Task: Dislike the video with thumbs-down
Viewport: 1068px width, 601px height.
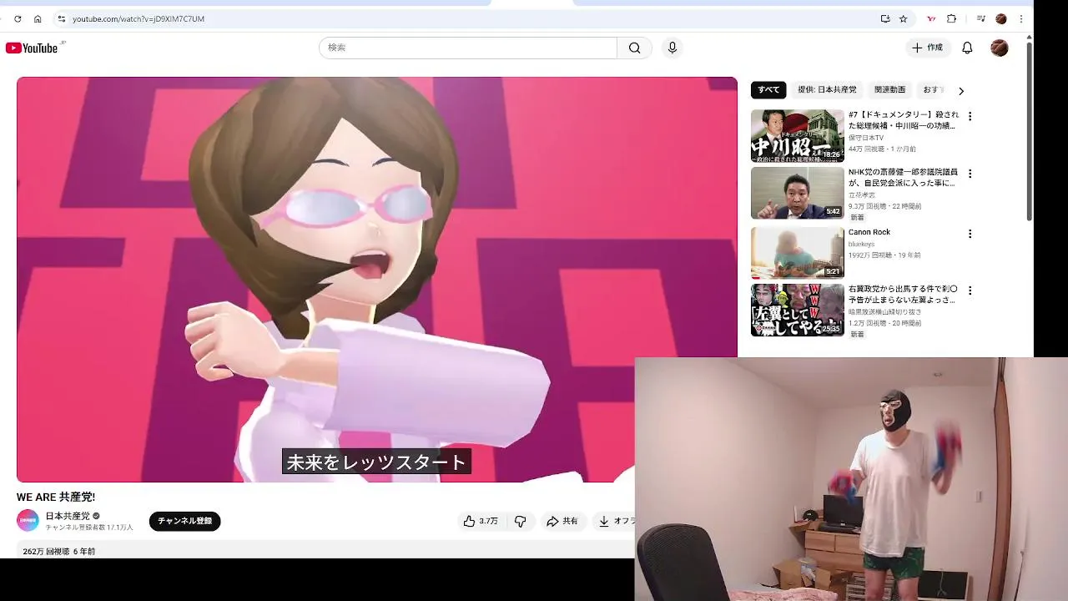Action: [520, 521]
